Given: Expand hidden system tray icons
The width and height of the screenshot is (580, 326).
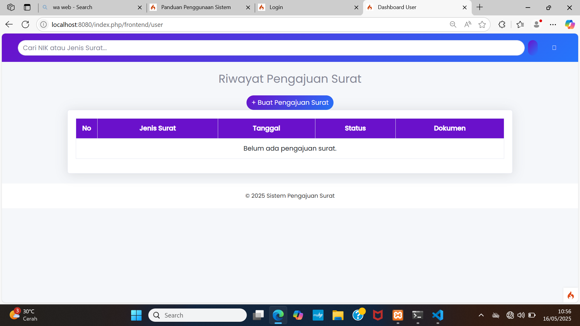Looking at the screenshot, I should (x=481, y=315).
